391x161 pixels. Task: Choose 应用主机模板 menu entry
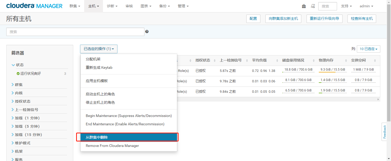point(129,81)
